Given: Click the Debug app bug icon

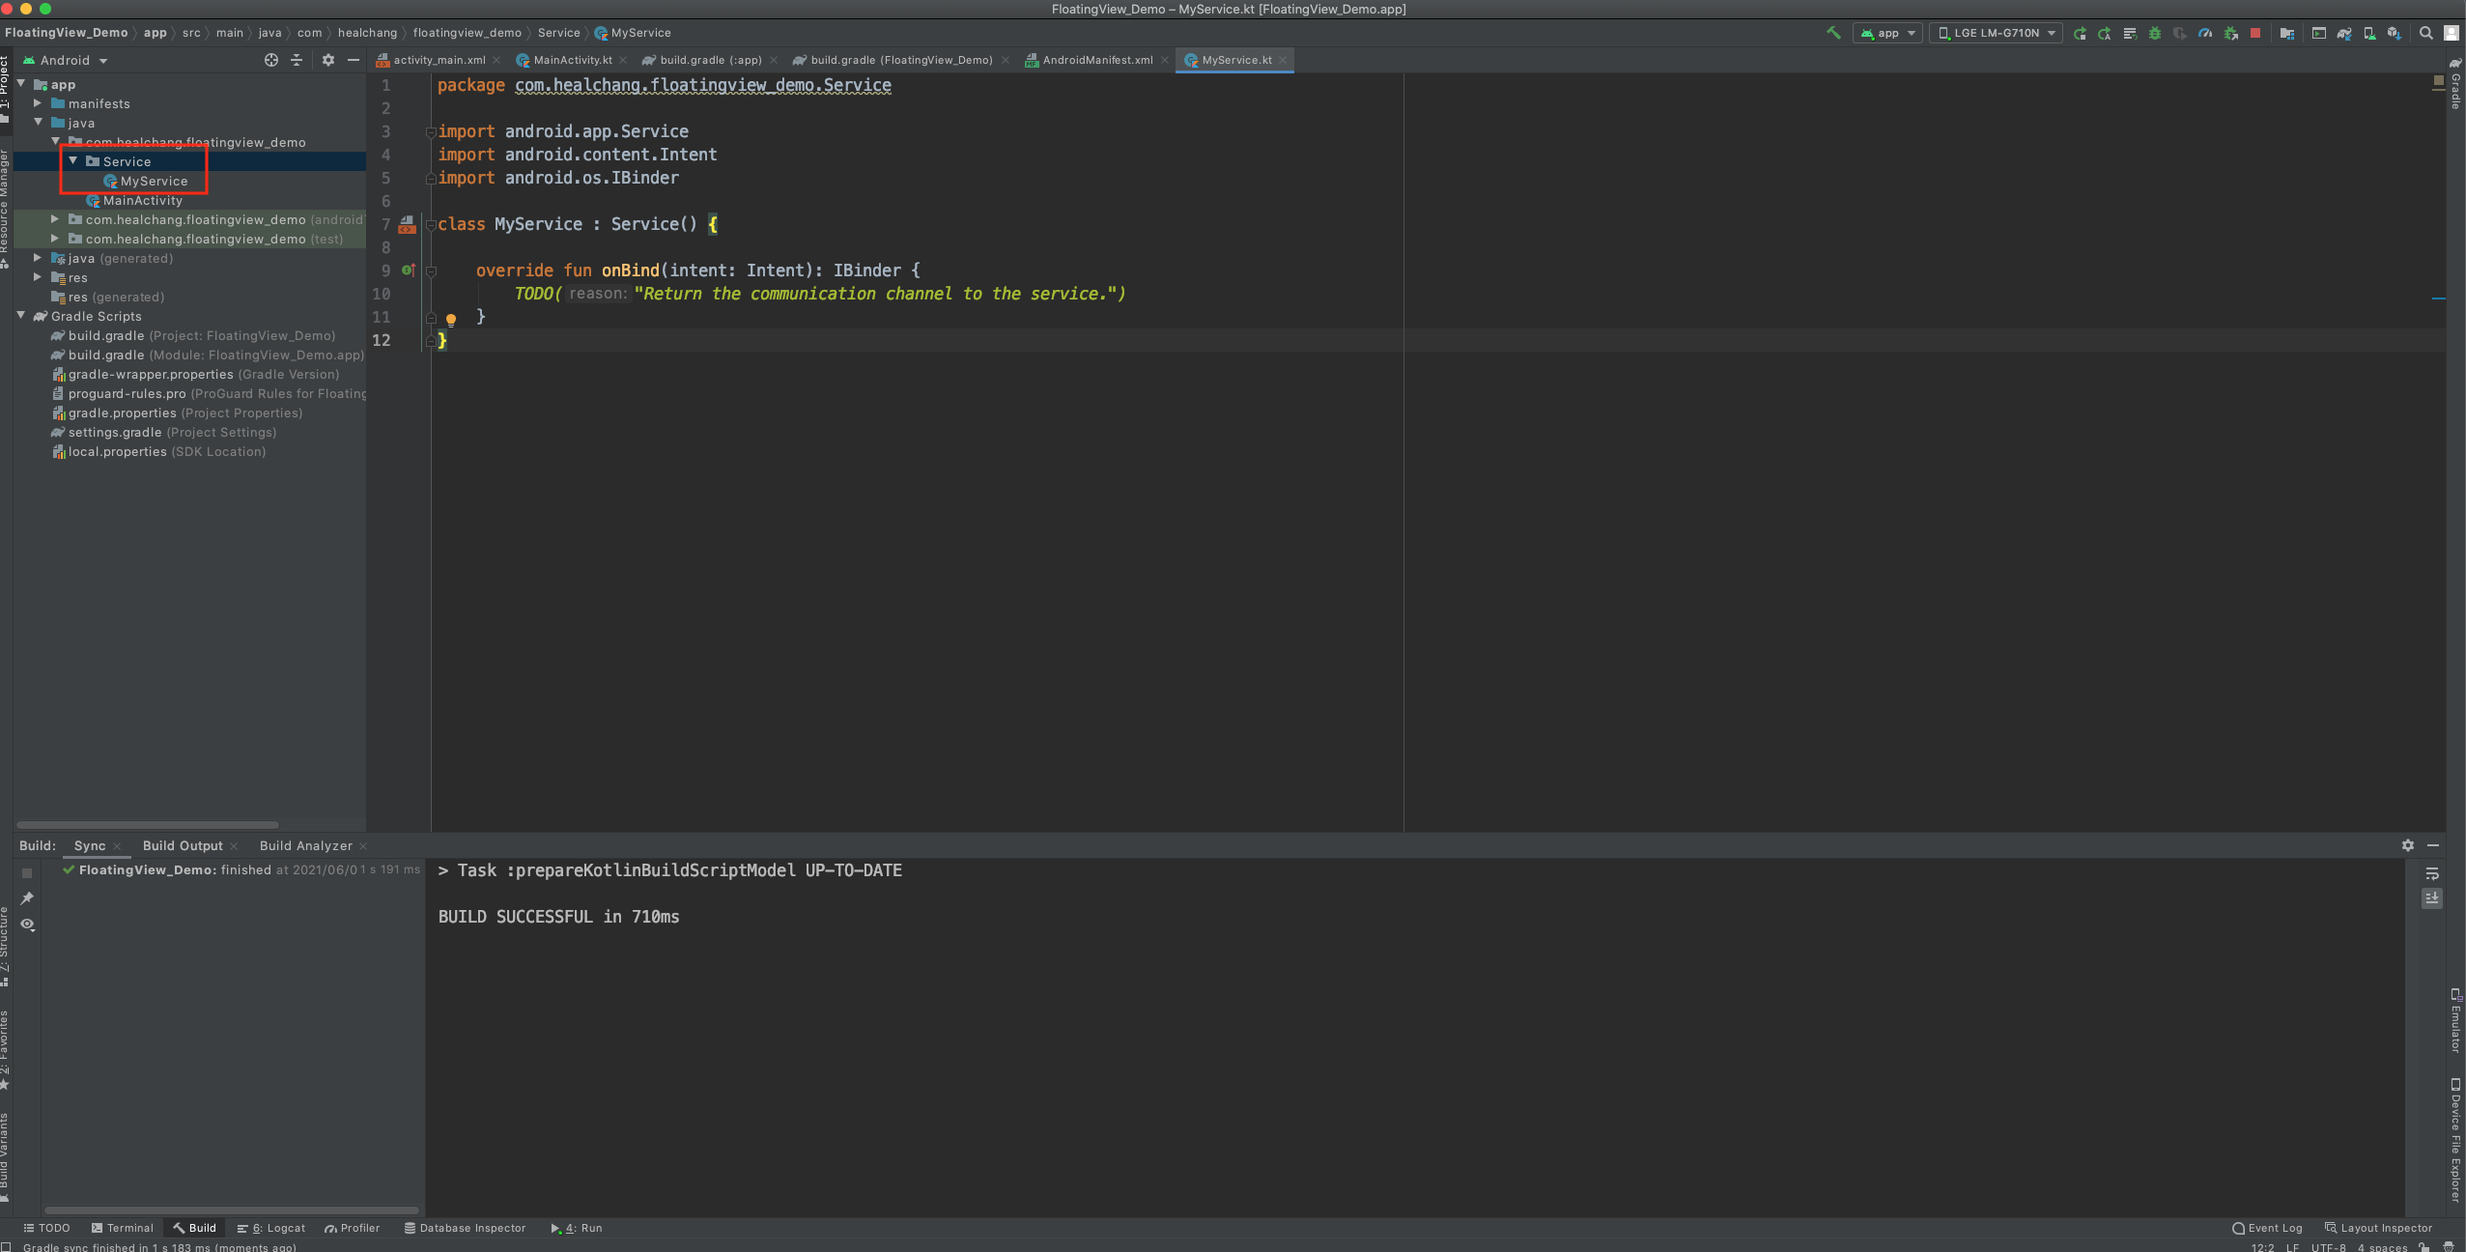Looking at the screenshot, I should coord(2154,33).
